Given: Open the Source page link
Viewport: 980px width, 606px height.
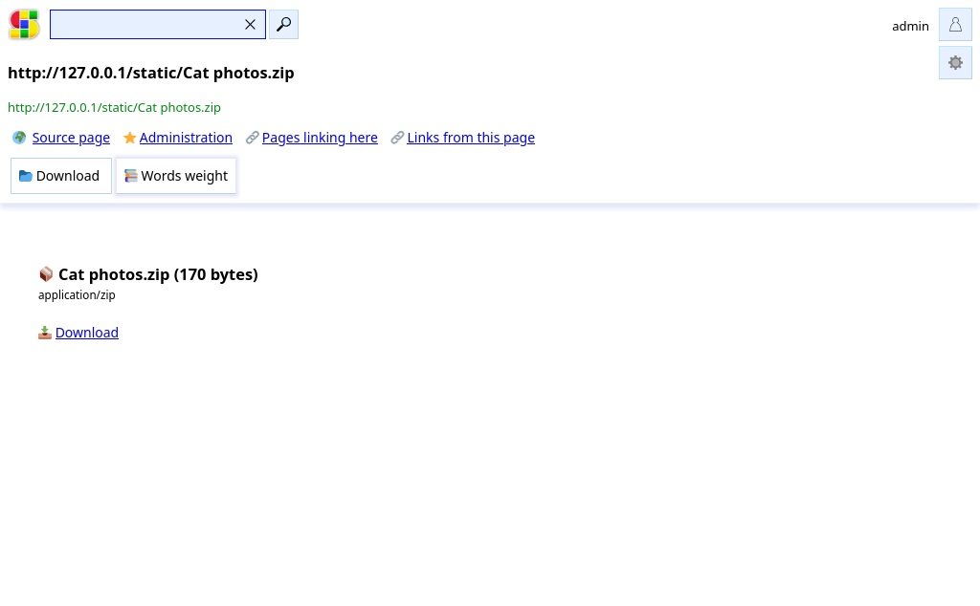Looking at the screenshot, I should 71,138.
